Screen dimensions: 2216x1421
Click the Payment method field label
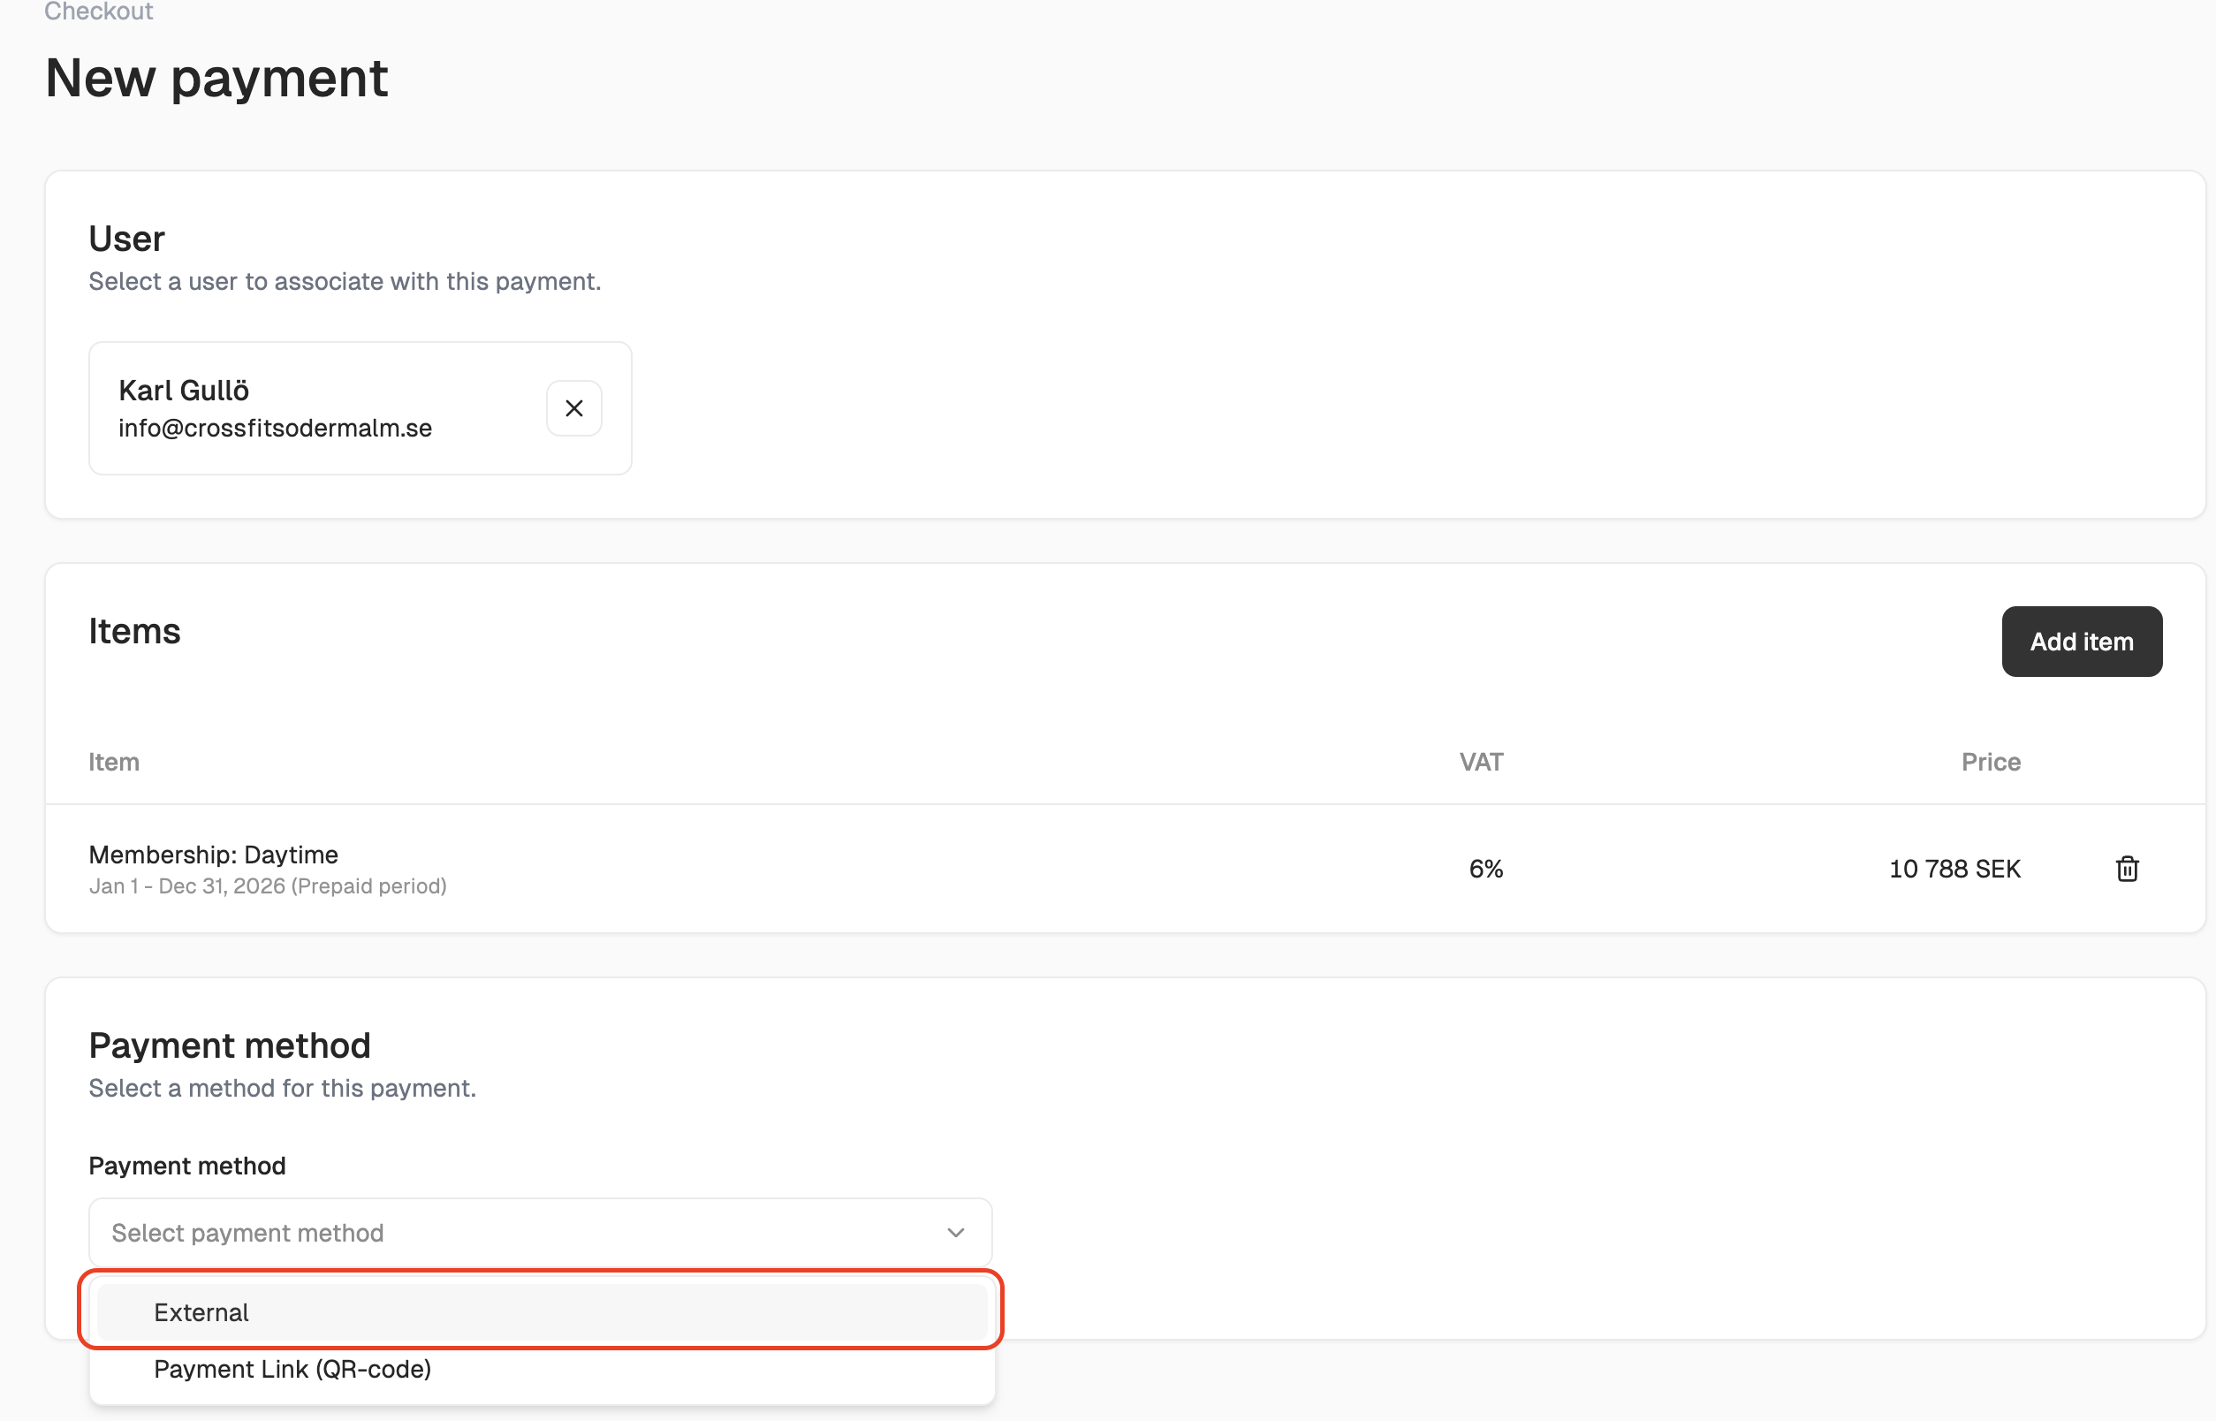[187, 1166]
